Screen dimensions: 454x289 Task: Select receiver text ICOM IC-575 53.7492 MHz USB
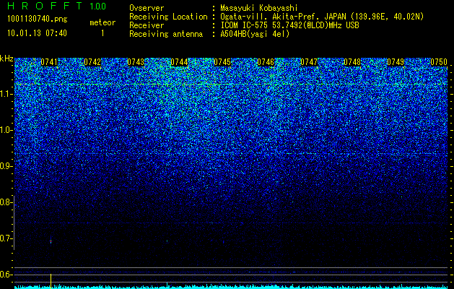289,25
